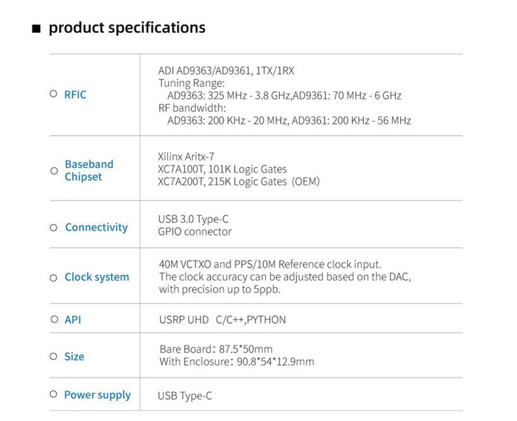Select the RFIC row label
The width and height of the screenshot is (517, 421).
click(x=75, y=94)
